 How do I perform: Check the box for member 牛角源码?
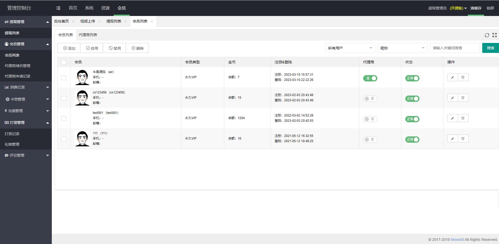pos(64,78)
